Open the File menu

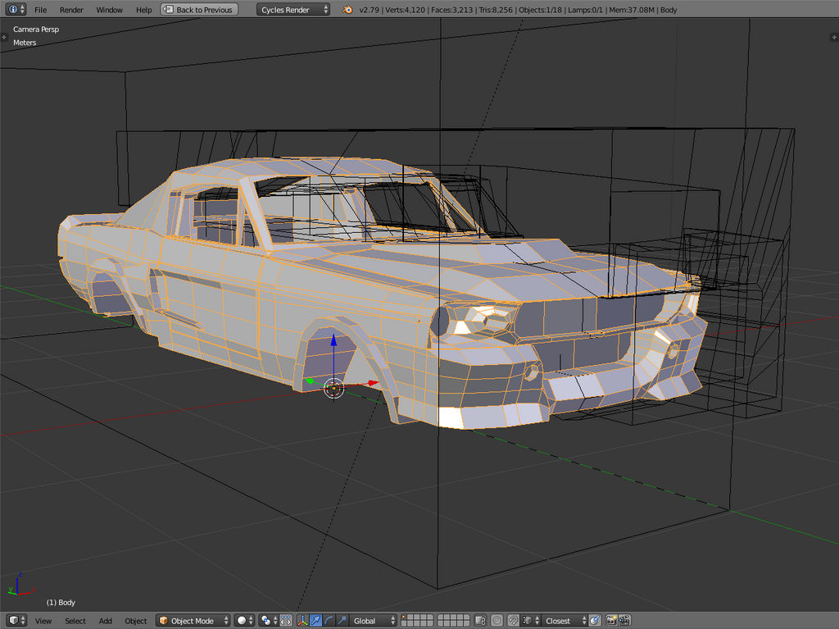(40, 10)
